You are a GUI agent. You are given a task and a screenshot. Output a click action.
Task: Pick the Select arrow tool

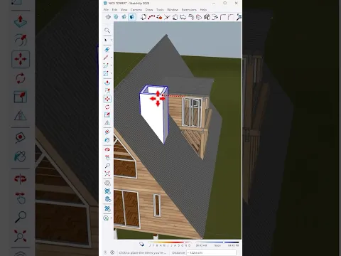coord(106,40)
